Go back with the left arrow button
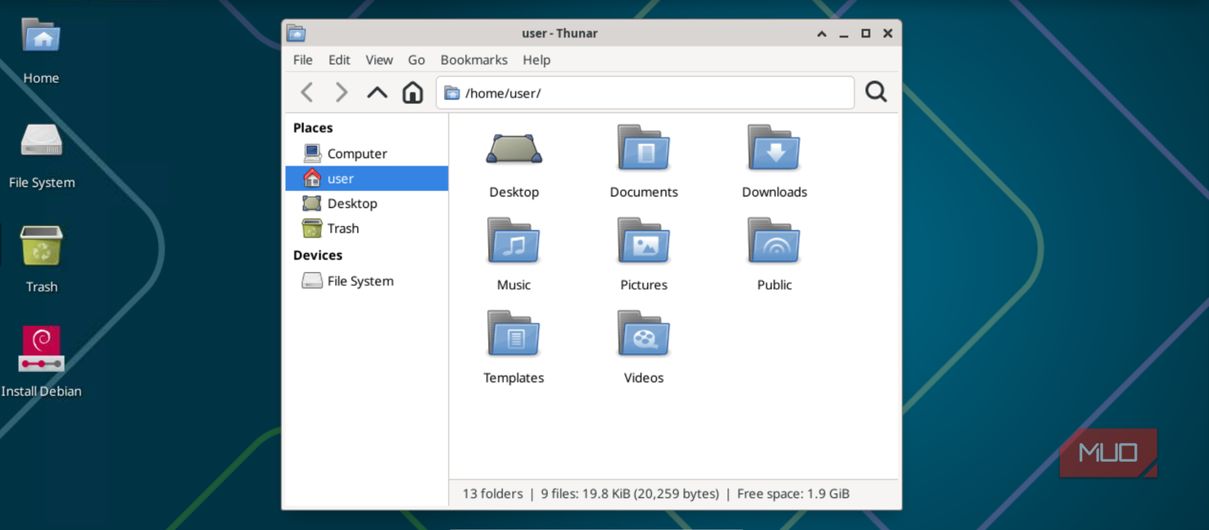1209x530 pixels. [x=307, y=93]
